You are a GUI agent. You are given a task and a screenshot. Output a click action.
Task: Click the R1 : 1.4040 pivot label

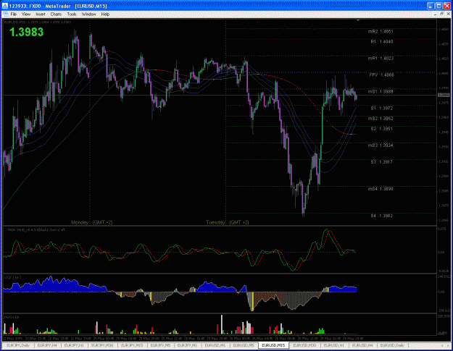click(382, 41)
